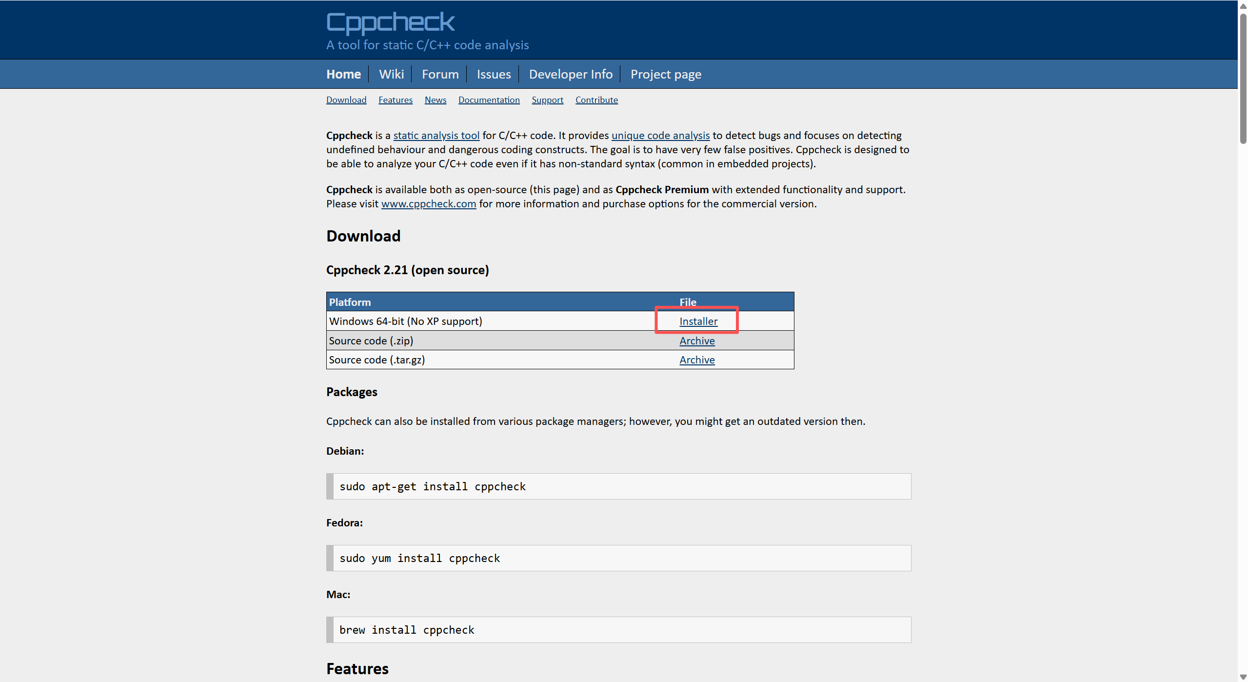Click the Fedora yum install command
The height and width of the screenshot is (682, 1248).
(x=618, y=558)
